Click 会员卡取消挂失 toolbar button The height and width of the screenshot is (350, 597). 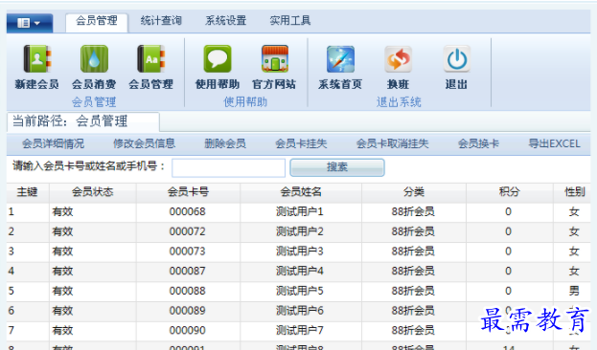coord(393,143)
